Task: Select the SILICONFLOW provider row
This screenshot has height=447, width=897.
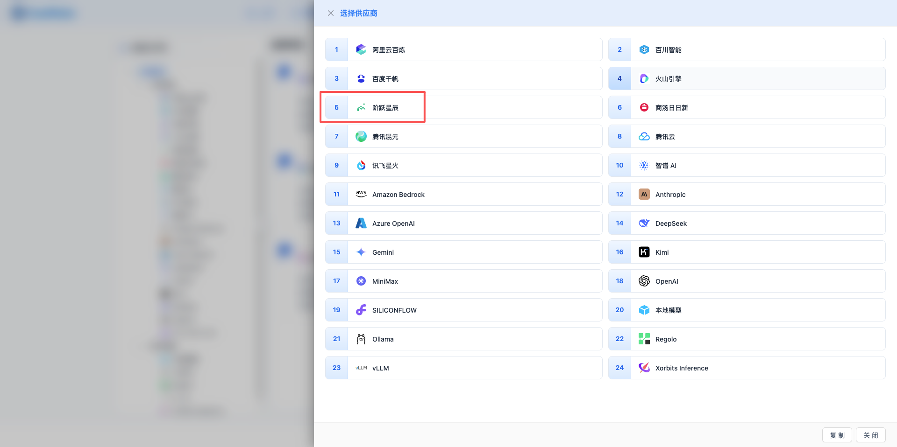Action: click(x=394, y=310)
